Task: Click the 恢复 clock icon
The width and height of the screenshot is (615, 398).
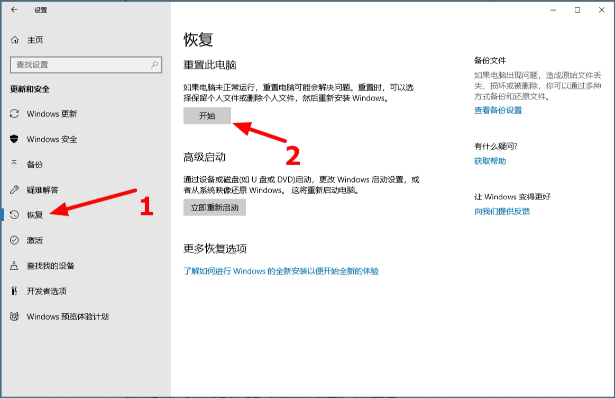Action: (x=13, y=215)
